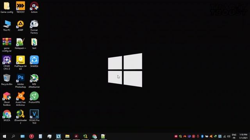
Task: Open the volume control in the system tray
Action: [229, 136]
